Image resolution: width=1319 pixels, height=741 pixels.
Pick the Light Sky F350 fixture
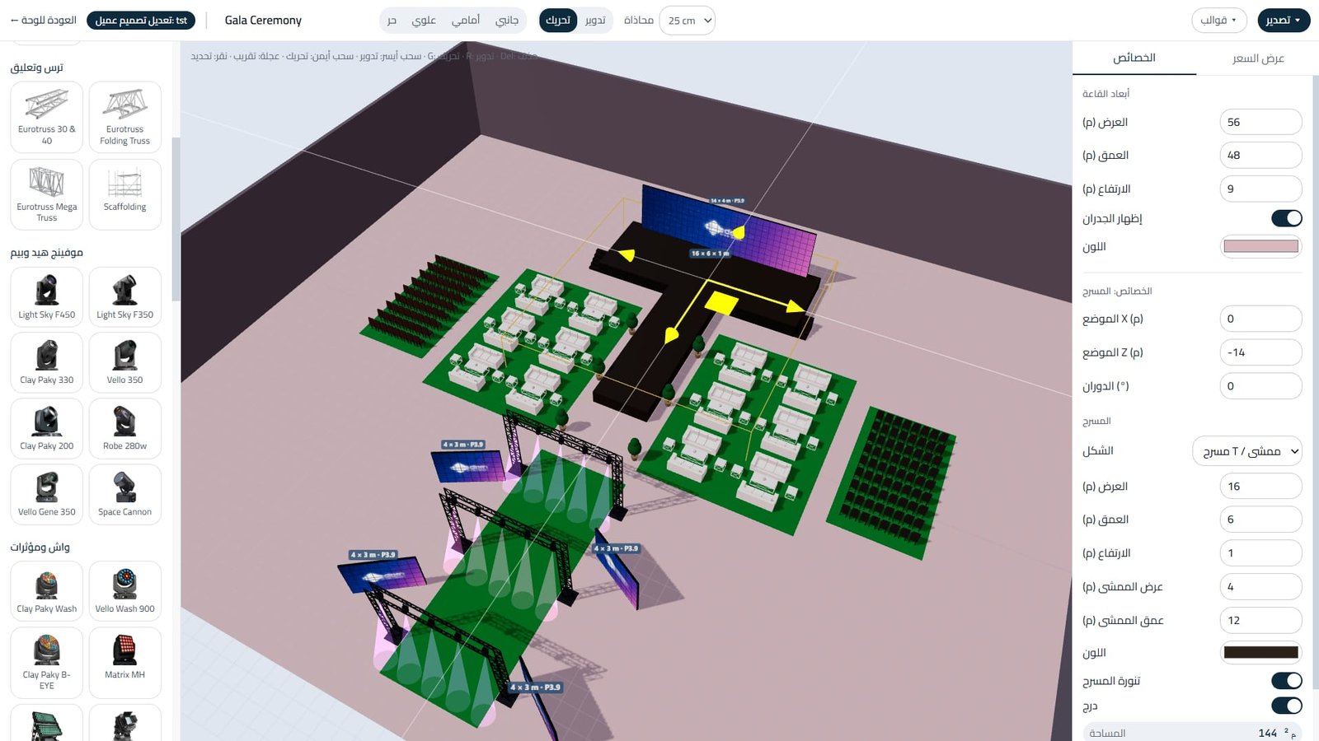tap(125, 296)
